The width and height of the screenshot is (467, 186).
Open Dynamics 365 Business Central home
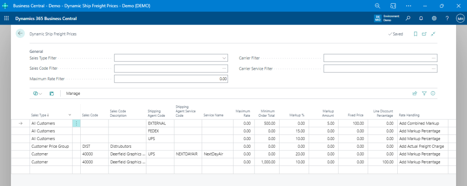[46, 18]
